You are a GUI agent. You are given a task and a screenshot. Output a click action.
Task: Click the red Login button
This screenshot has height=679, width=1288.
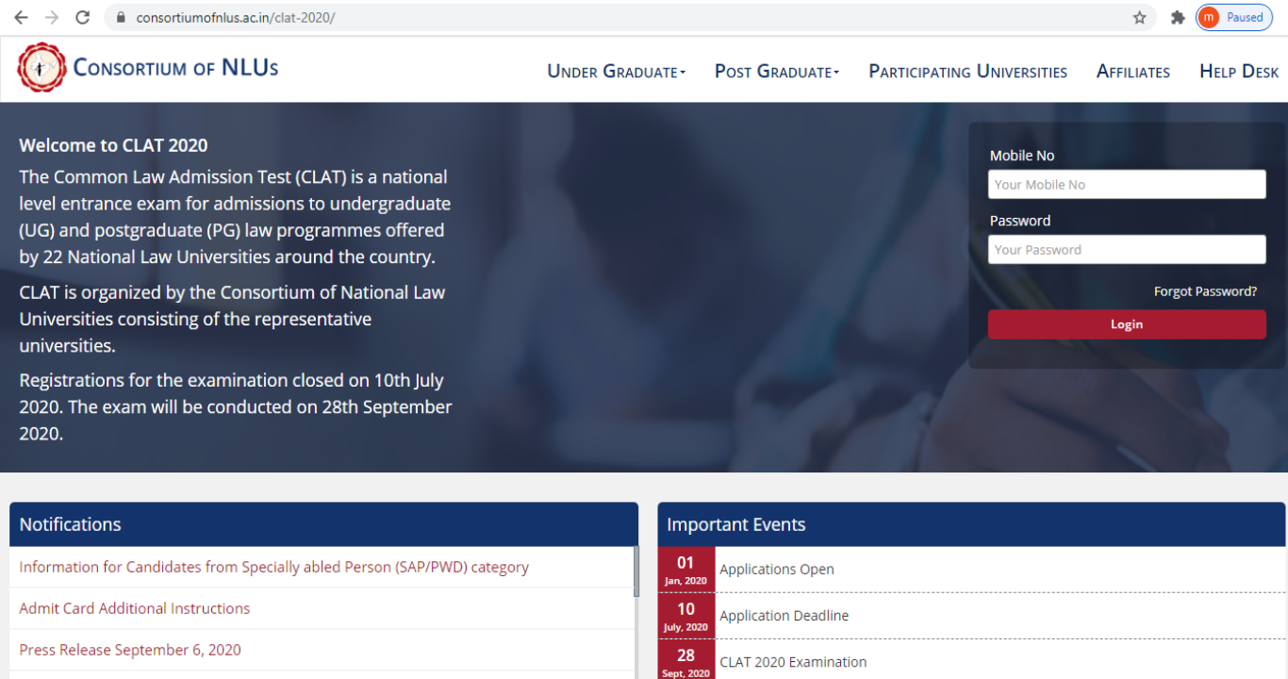[x=1127, y=324]
